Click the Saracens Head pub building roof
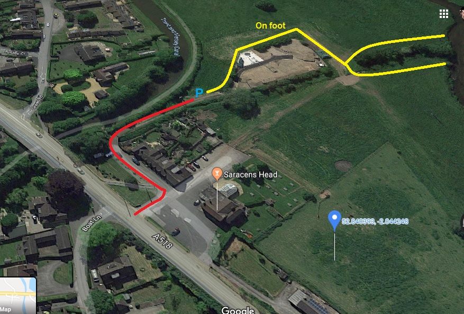 tap(223, 208)
